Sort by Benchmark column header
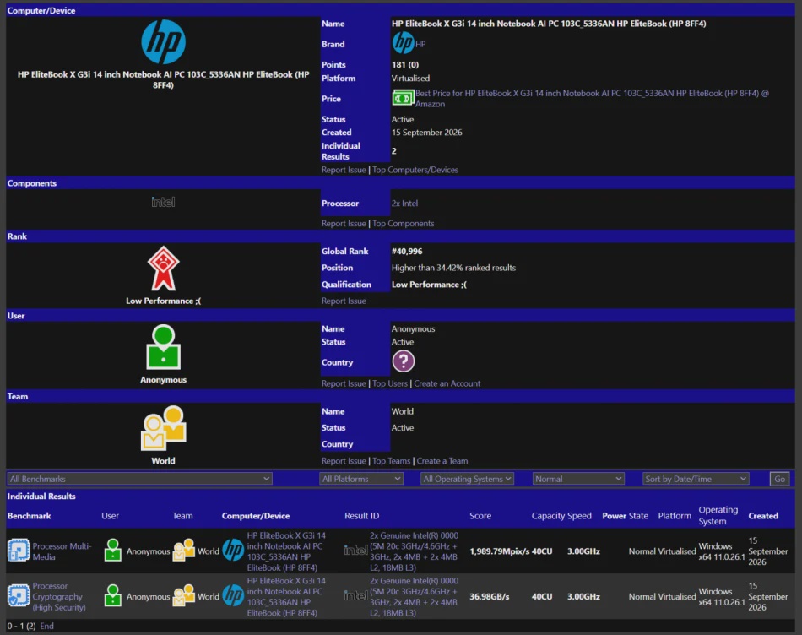This screenshot has width=802, height=635. (x=30, y=516)
